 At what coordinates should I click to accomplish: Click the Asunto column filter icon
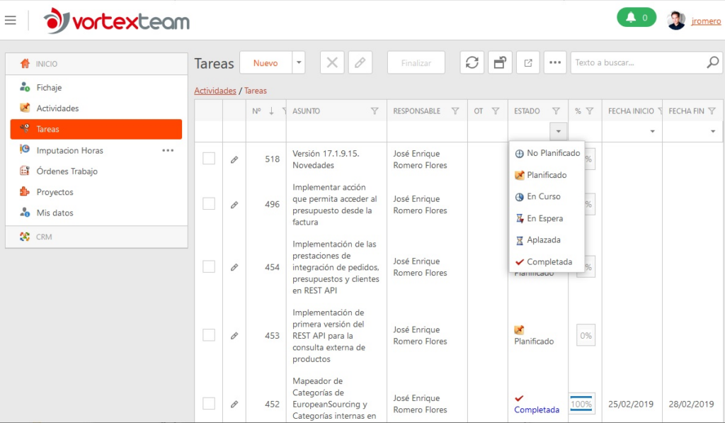(375, 111)
